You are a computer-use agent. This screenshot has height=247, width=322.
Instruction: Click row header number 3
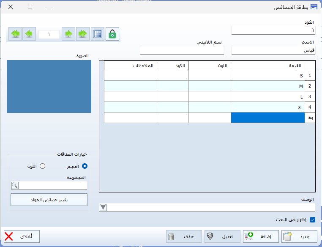pyautogui.click(x=310, y=96)
